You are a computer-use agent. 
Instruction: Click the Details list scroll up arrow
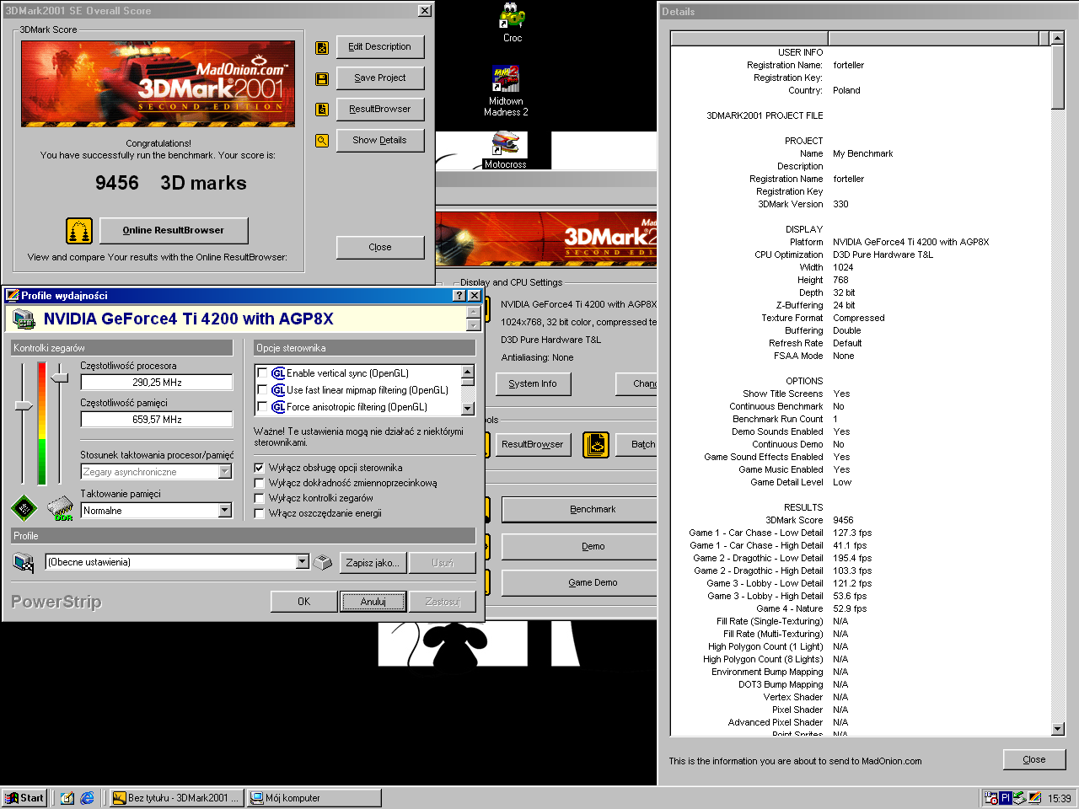[x=1059, y=38]
